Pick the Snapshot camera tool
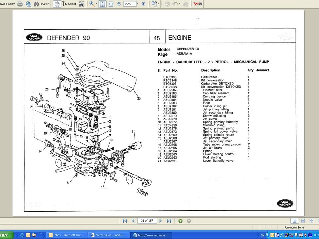The image size is (319, 239). 81,4
